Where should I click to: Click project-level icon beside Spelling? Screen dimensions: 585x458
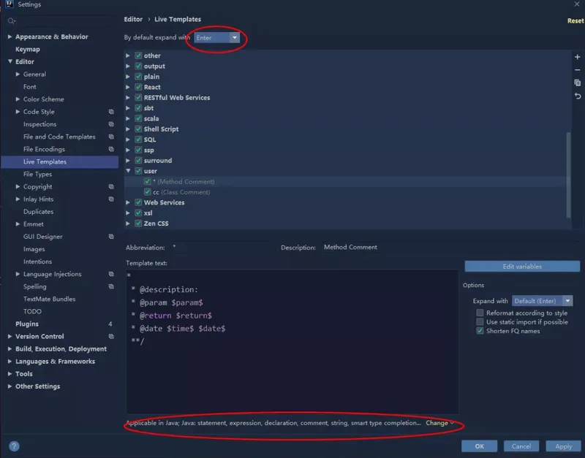click(111, 286)
